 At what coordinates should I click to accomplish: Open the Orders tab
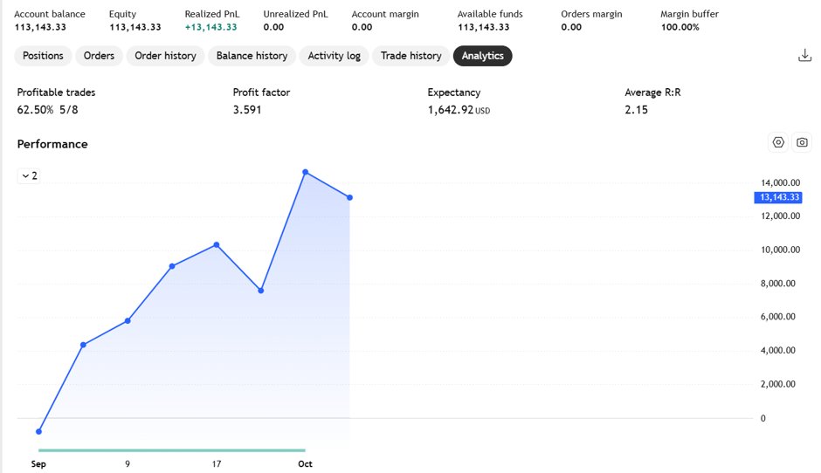tap(99, 56)
